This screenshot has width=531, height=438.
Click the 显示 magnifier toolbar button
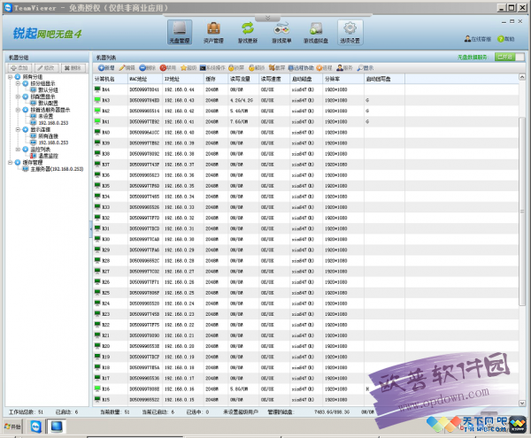click(x=365, y=68)
